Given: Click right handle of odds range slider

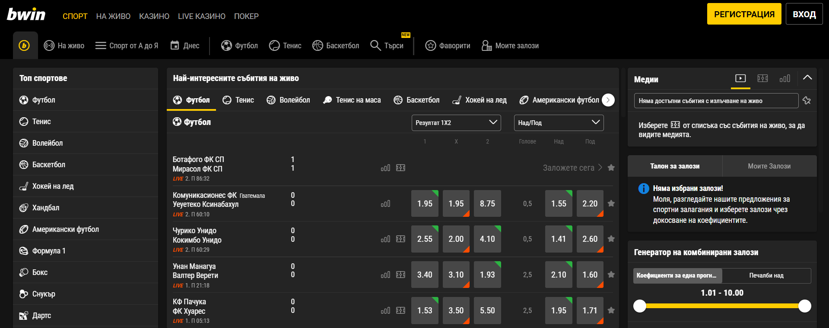Looking at the screenshot, I should (x=804, y=306).
